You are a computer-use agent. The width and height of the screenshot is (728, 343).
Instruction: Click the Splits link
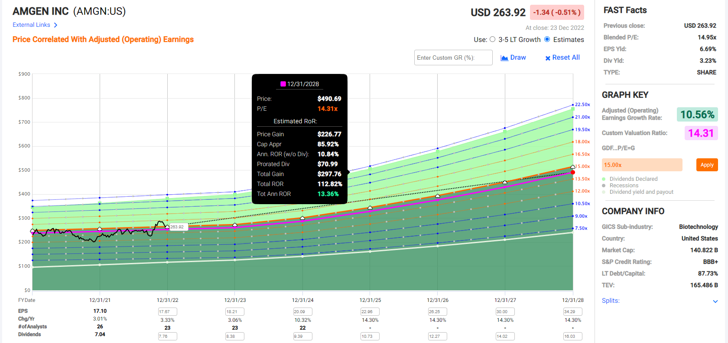(611, 301)
